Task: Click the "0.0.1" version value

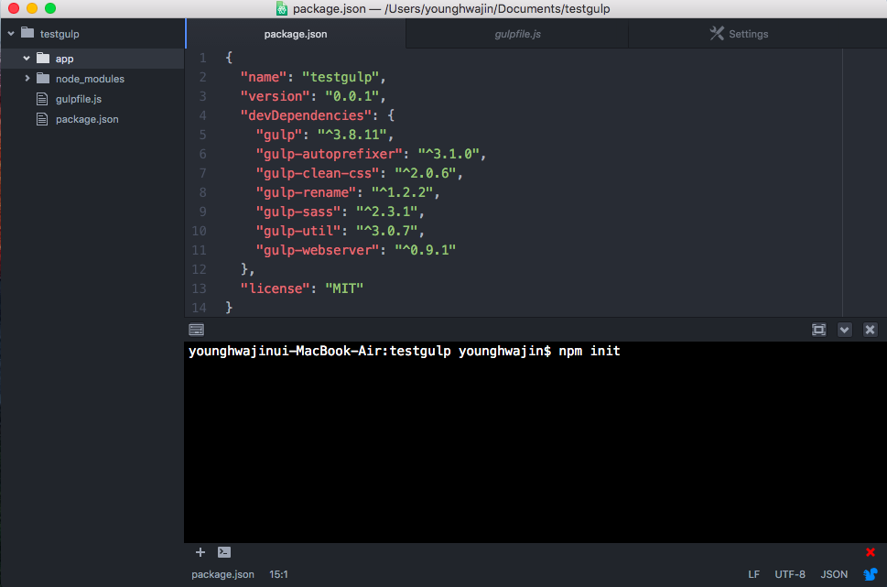Action: [x=352, y=96]
